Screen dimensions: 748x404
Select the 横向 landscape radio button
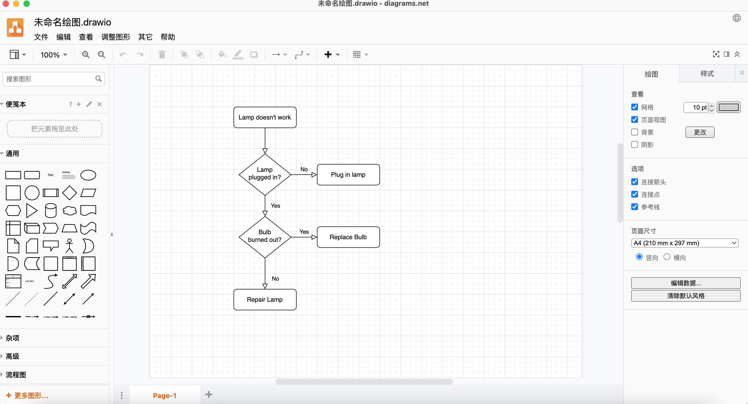pyautogui.click(x=667, y=257)
